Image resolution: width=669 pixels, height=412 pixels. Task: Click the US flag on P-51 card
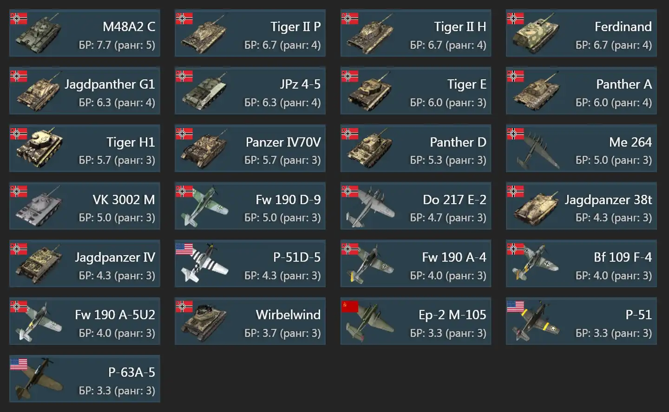coord(515,307)
